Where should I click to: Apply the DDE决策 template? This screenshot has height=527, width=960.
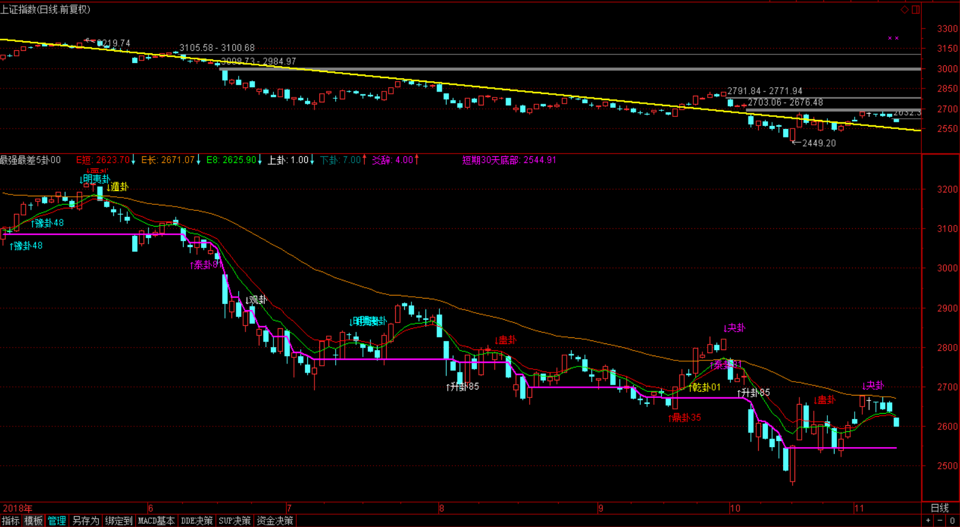pos(197,521)
